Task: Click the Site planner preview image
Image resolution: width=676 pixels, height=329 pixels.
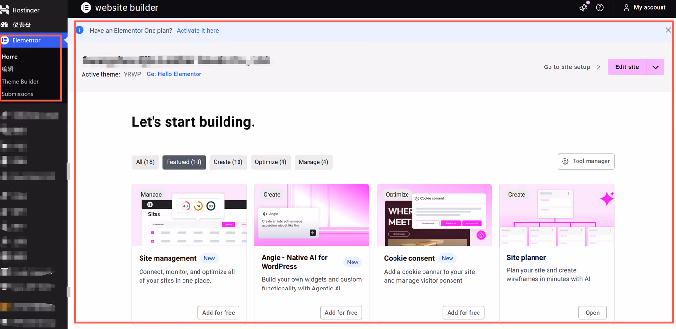Action: [x=557, y=215]
